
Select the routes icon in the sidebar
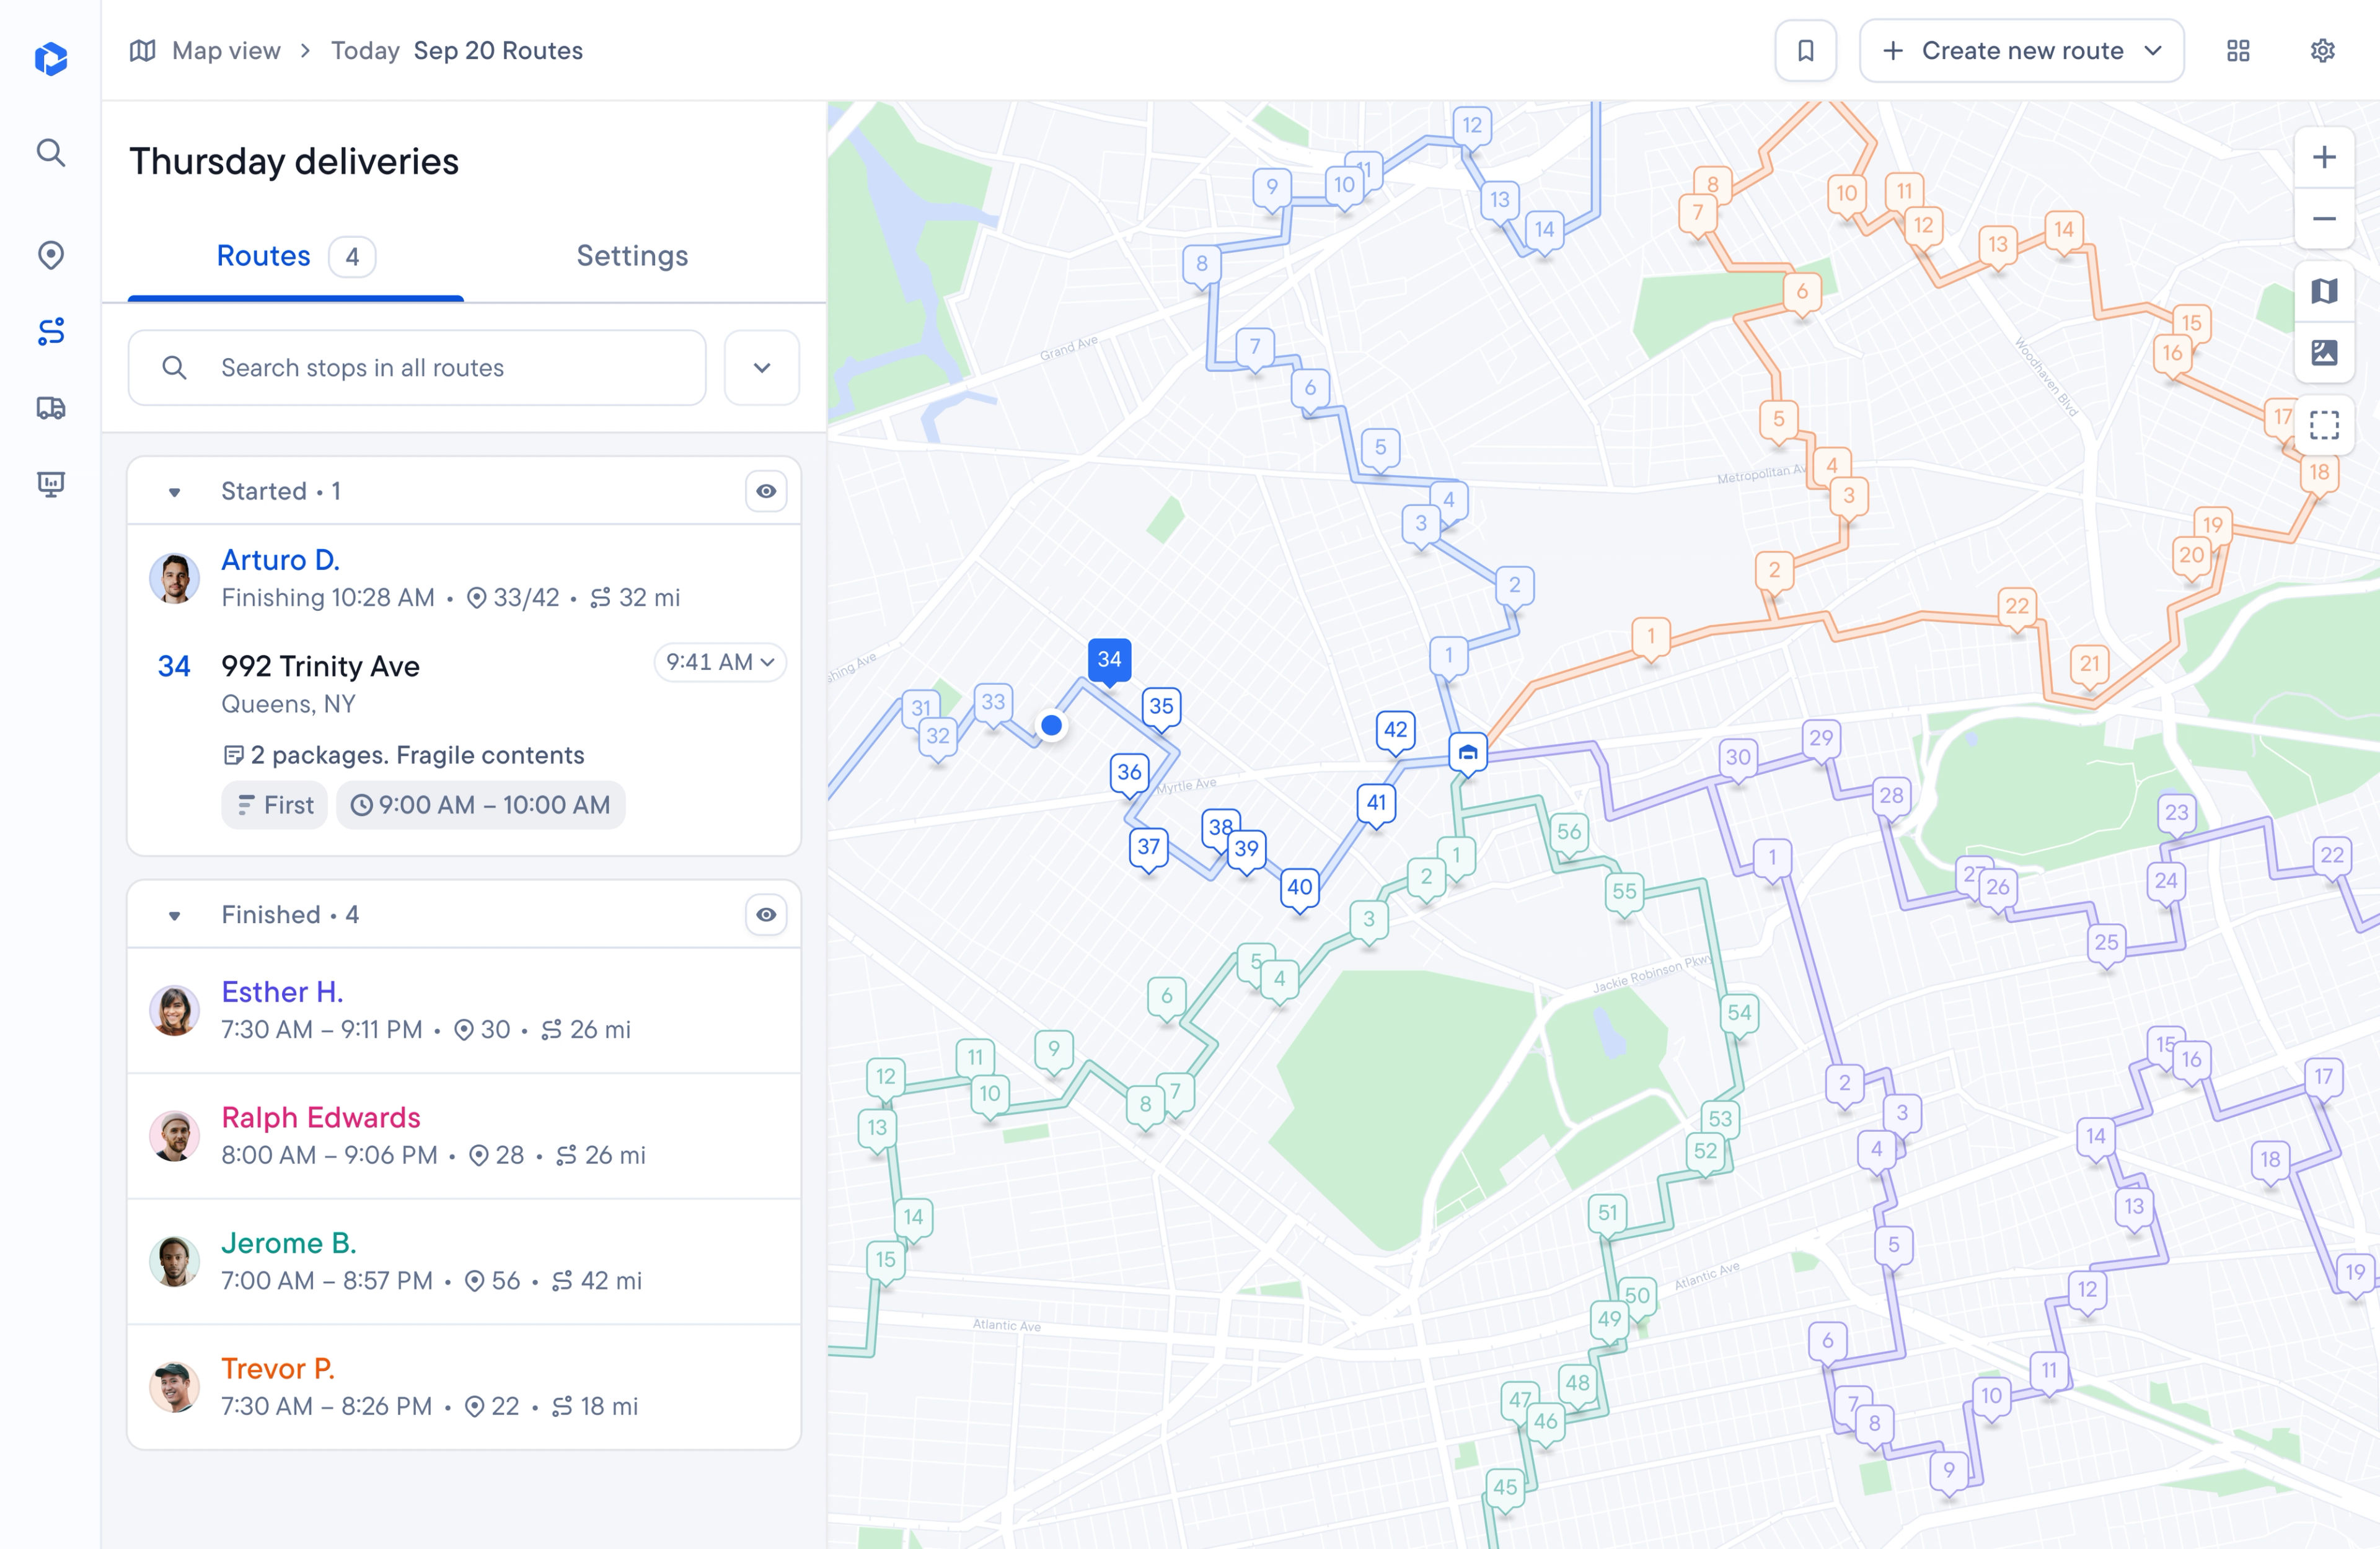point(51,331)
